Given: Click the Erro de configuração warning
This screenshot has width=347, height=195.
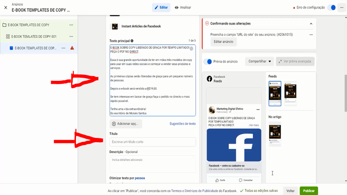Looking at the screenshot, I should (309, 8).
